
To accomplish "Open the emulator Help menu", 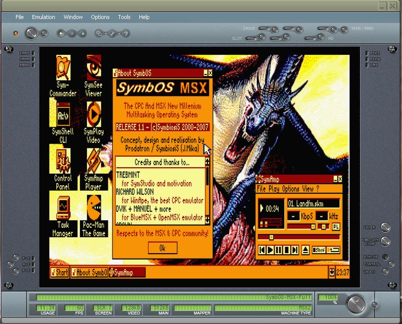I will coord(144,17).
